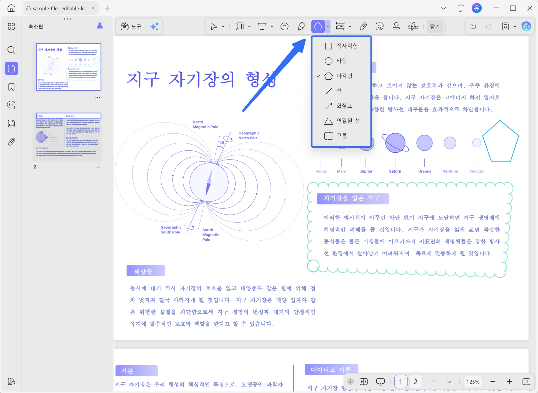Go to page 2 button

[416, 382]
